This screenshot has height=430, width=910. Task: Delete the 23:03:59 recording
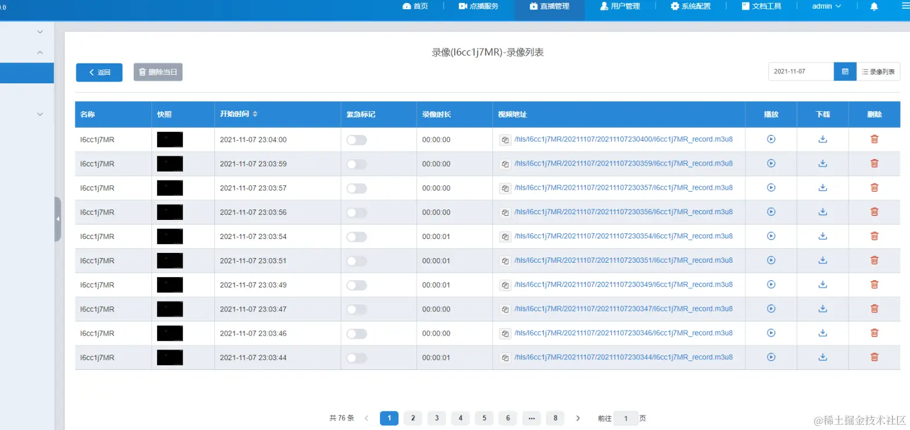coord(875,164)
